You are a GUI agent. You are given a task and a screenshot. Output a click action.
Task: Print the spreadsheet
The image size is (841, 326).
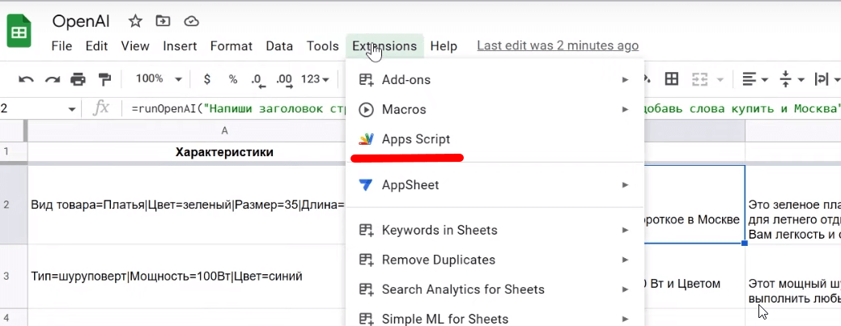[79, 79]
